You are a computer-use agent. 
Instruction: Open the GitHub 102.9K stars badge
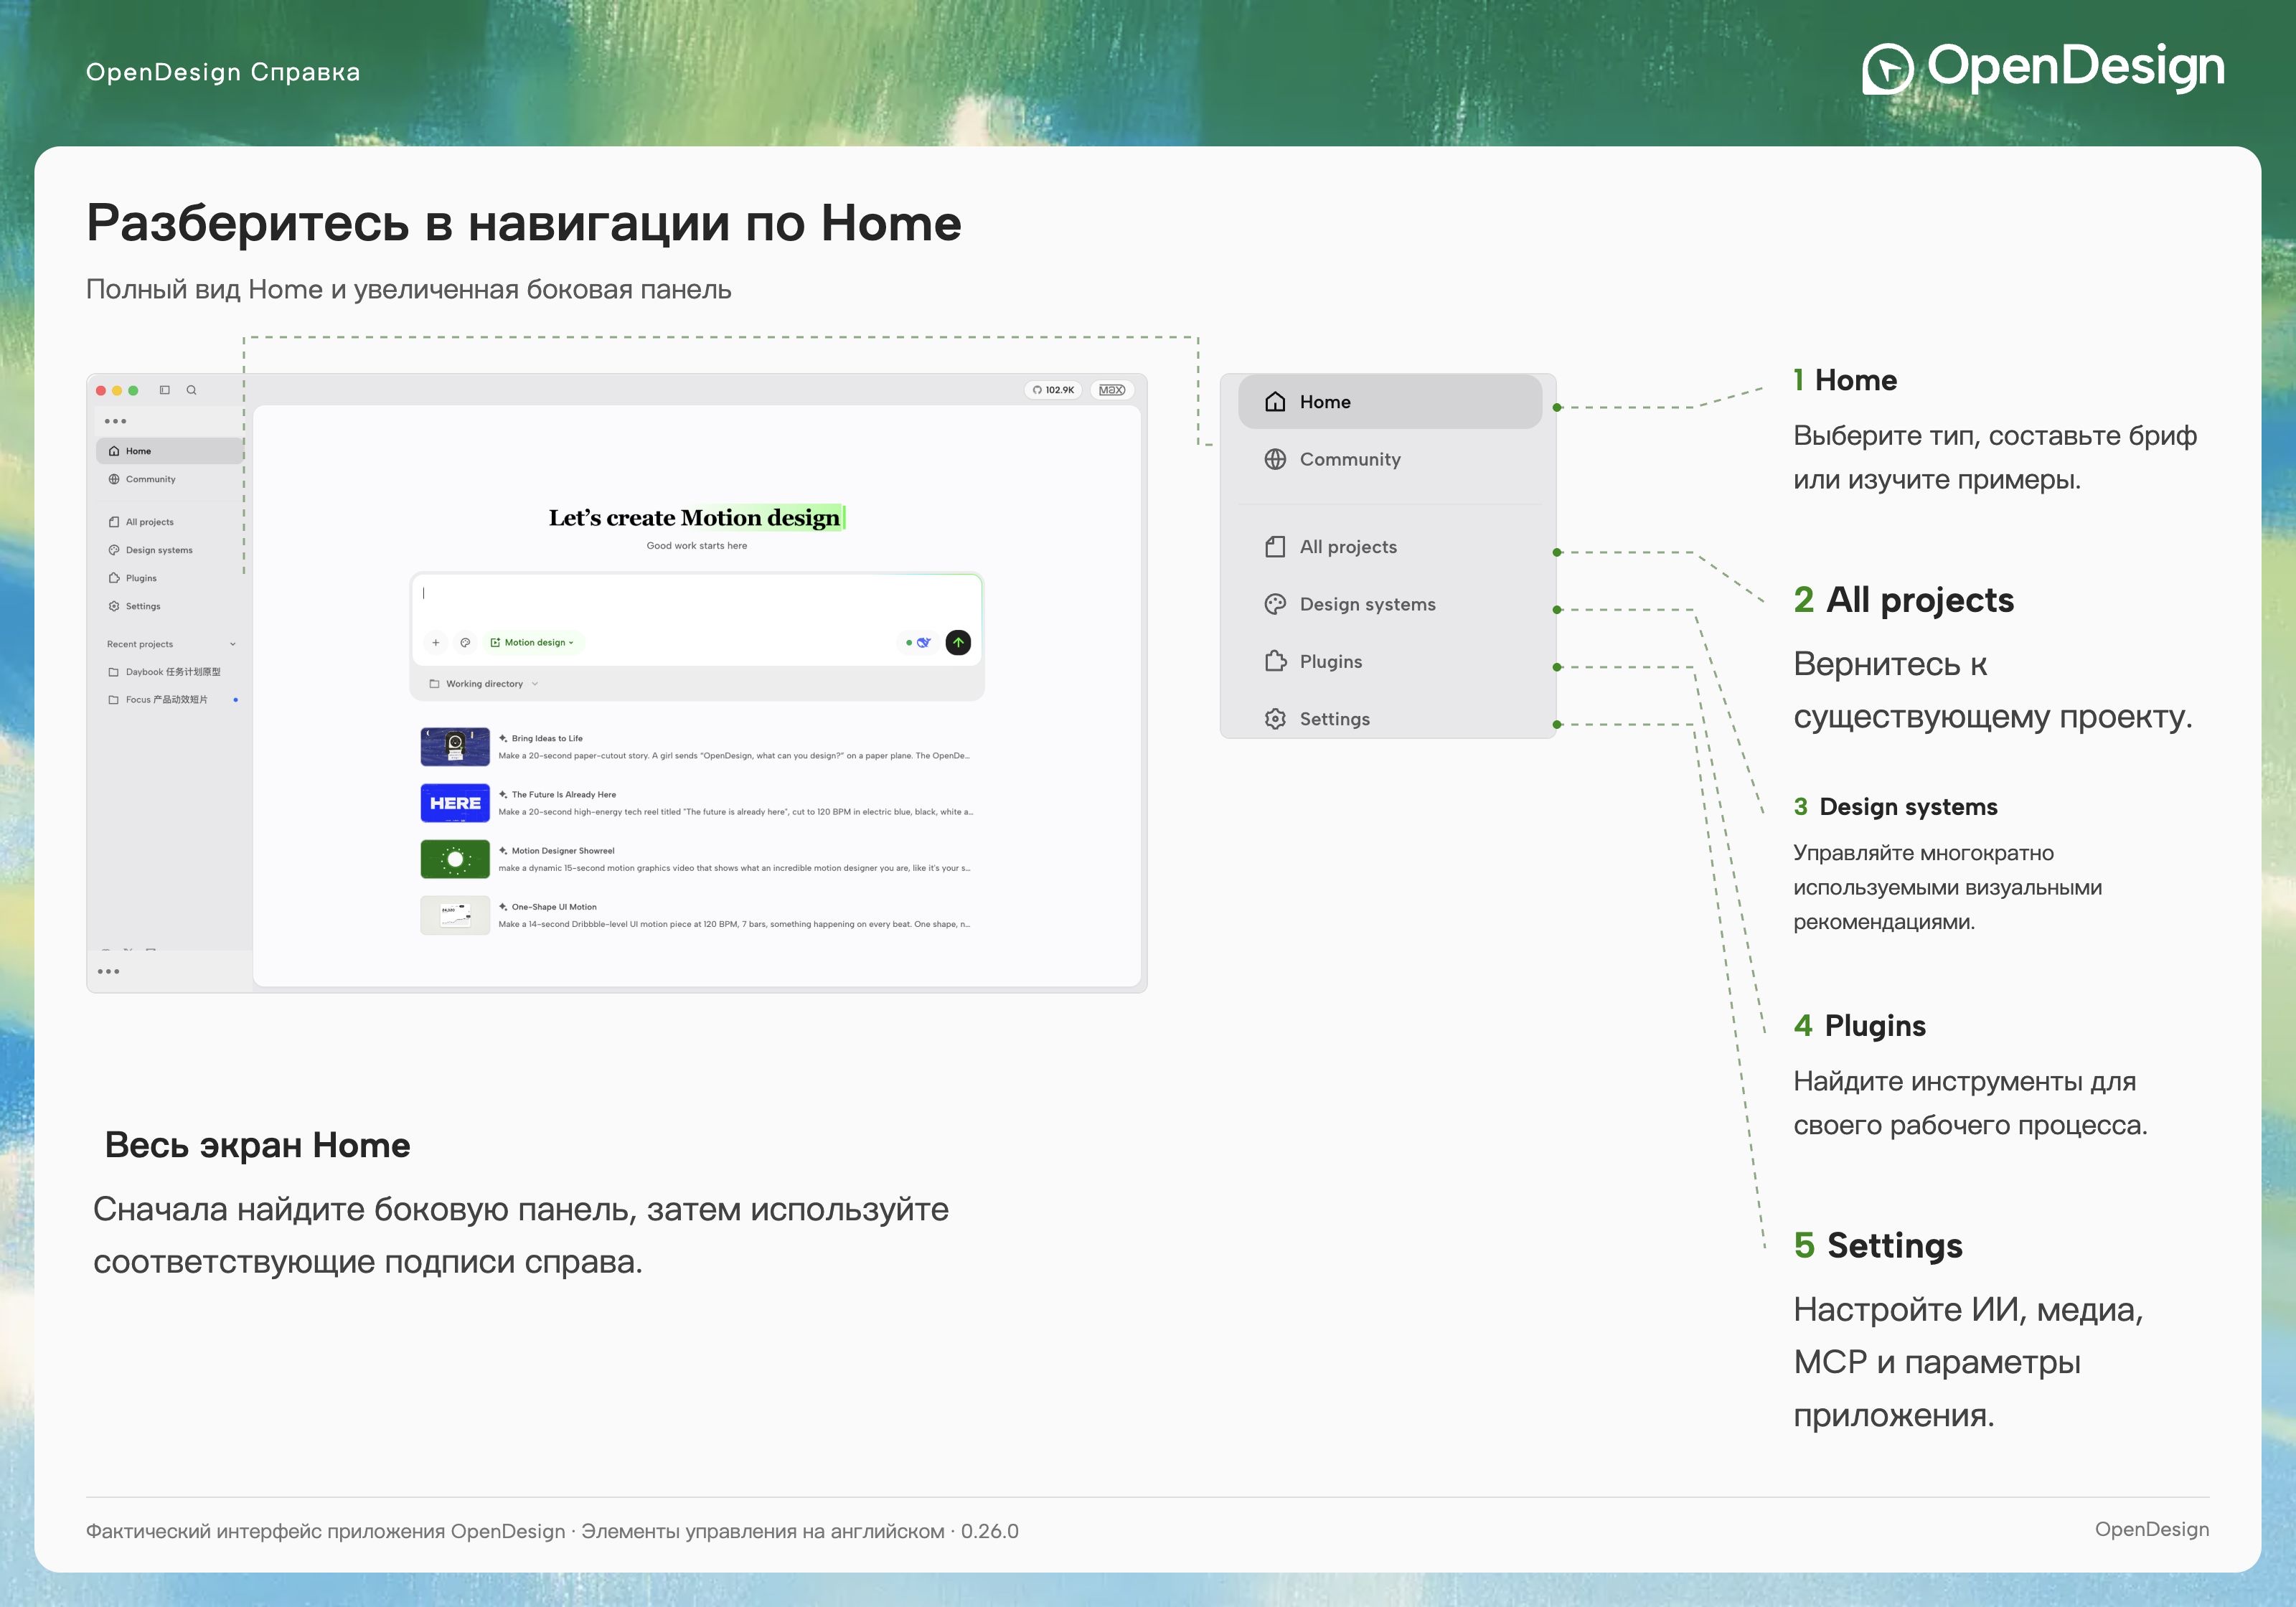click(x=1053, y=390)
